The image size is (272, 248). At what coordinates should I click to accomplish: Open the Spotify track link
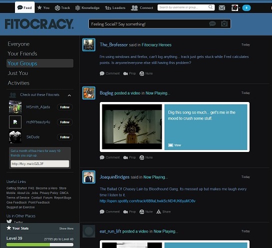pyautogui.click(x=147, y=201)
